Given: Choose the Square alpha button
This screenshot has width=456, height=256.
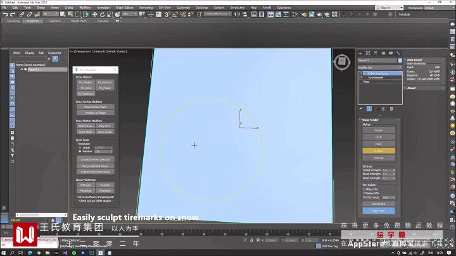Looking at the screenshot, I should [379, 130].
